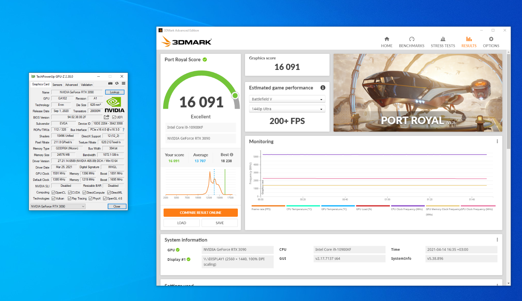Toggle the Ray Tracing checkbox
Viewport: 522px width, 301px height.
(69, 198)
